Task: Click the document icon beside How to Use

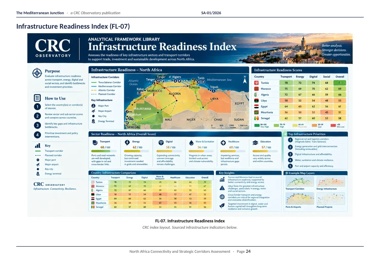Action: [x=37, y=98]
